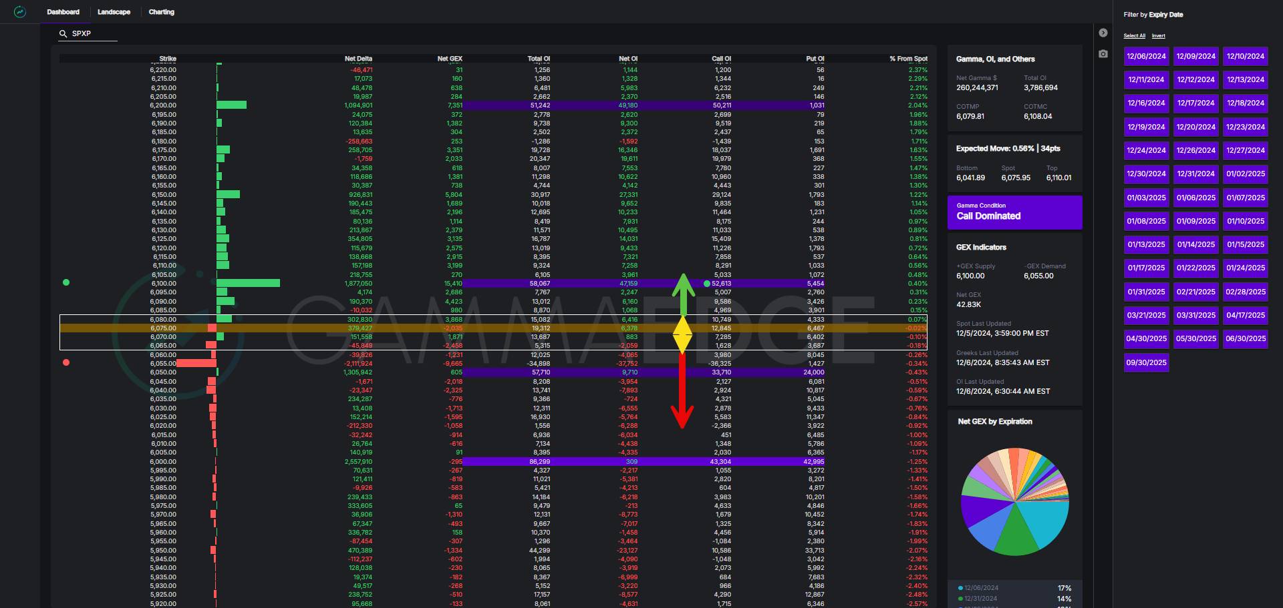
Task: Switch to the Charting tab
Action: [x=161, y=12]
